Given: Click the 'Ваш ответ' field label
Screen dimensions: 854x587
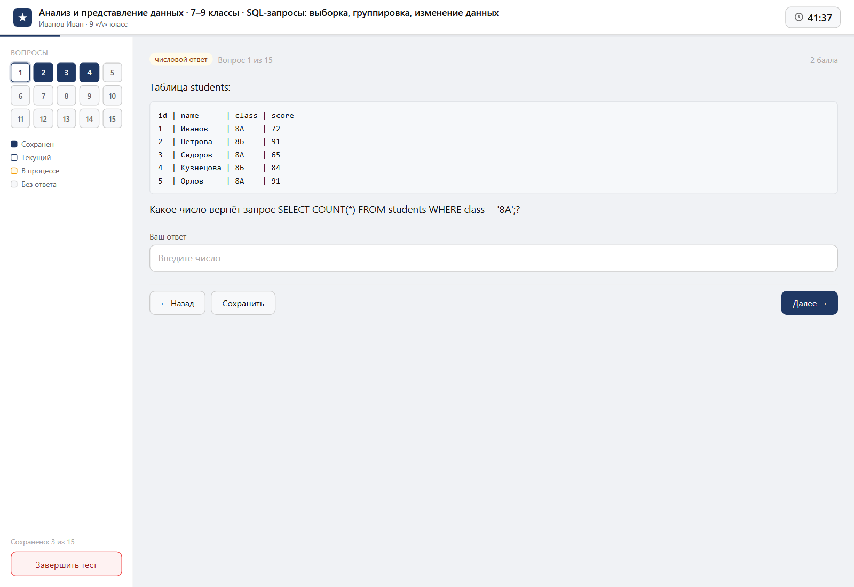Looking at the screenshot, I should pyautogui.click(x=168, y=237).
